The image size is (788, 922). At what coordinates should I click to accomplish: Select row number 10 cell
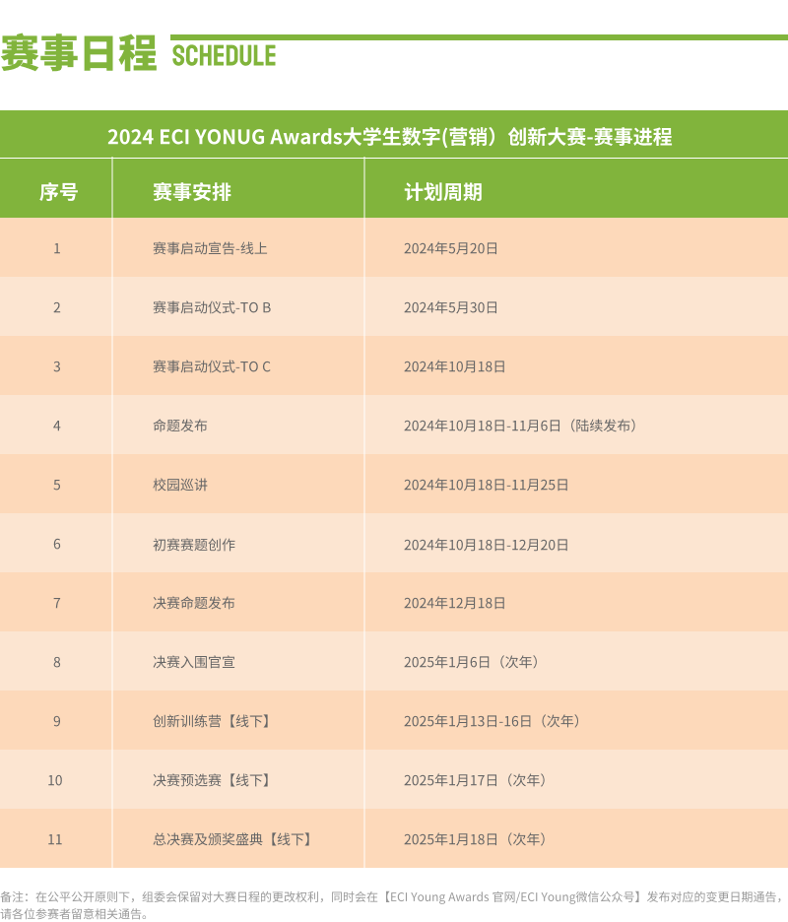coord(55,780)
